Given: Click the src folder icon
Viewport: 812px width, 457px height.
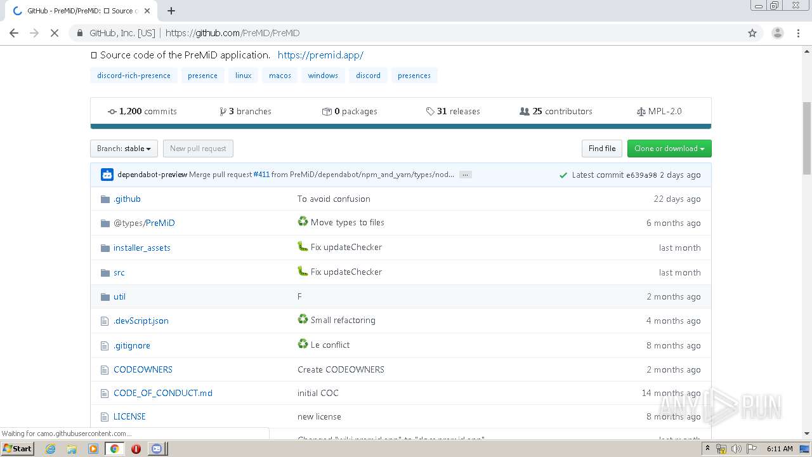Looking at the screenshot, I should tap(105, 273).
